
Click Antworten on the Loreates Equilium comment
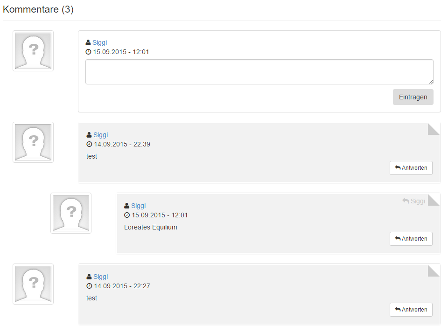411,238
